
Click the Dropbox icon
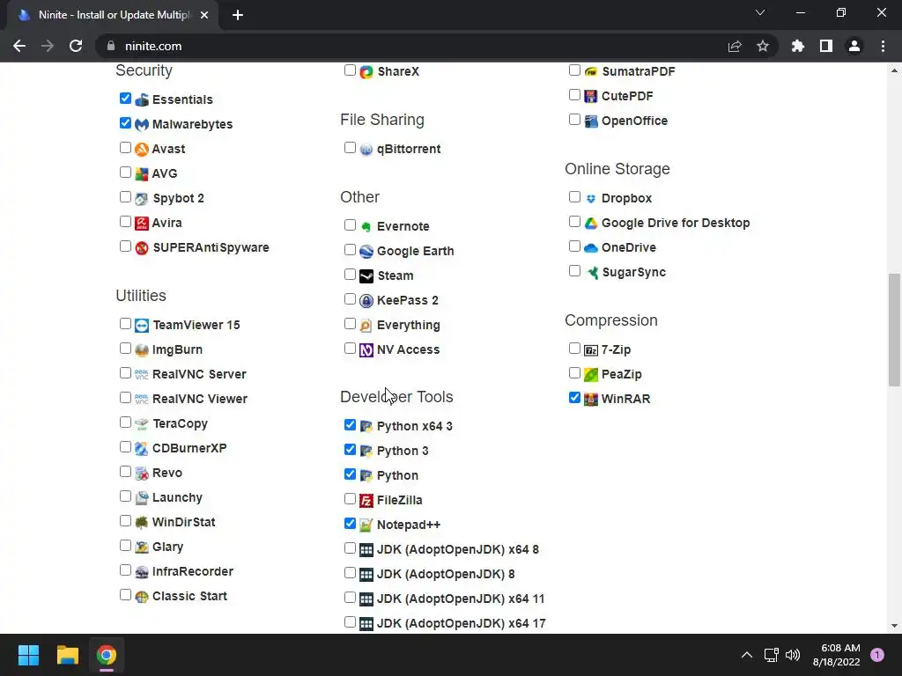click(x=591, y=198)
